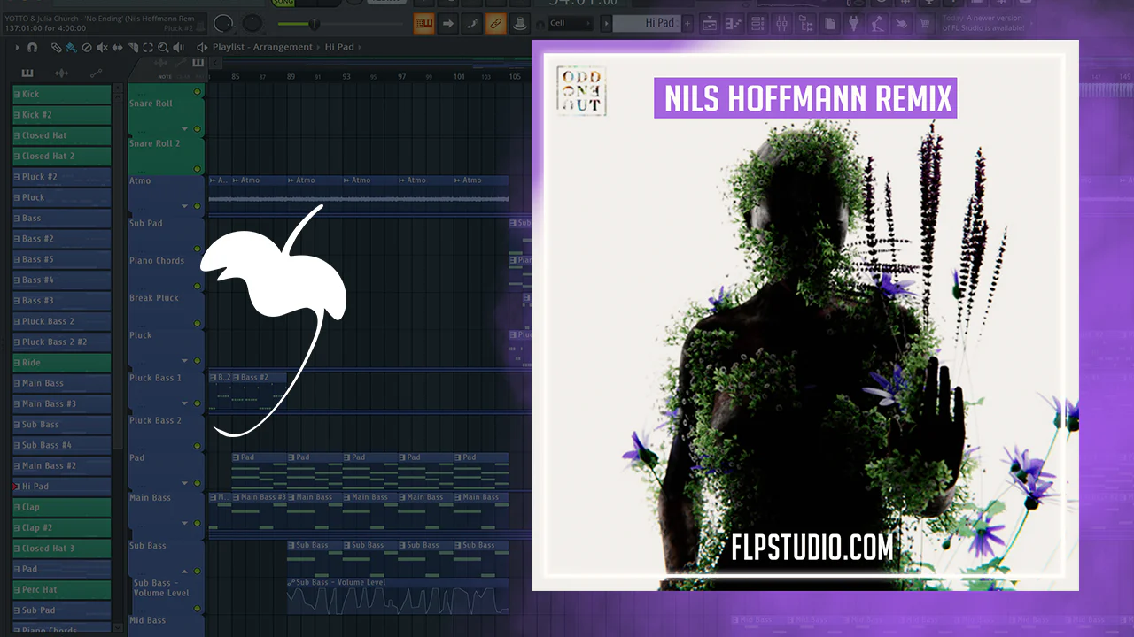Click the desk lamp tempo tapper icon
This screenshot has height=637, width=1134.
(878, 23)
